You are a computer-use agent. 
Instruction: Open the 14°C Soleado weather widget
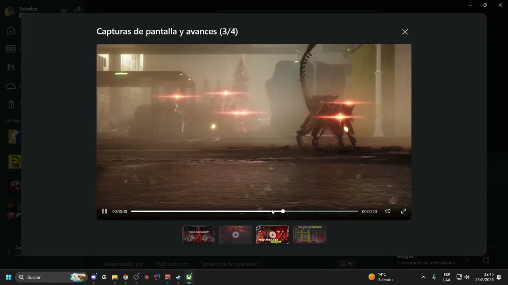[380, 277]
